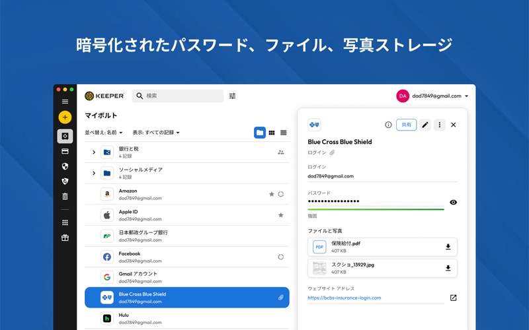The width and height of the screenshot is (529, 330).
Task: Click the Hulu logo icon
Action: (x=107, y=318)
